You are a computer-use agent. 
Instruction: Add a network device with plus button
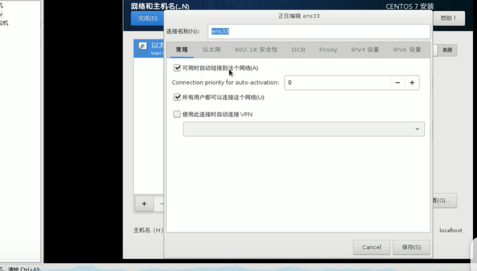144,204
